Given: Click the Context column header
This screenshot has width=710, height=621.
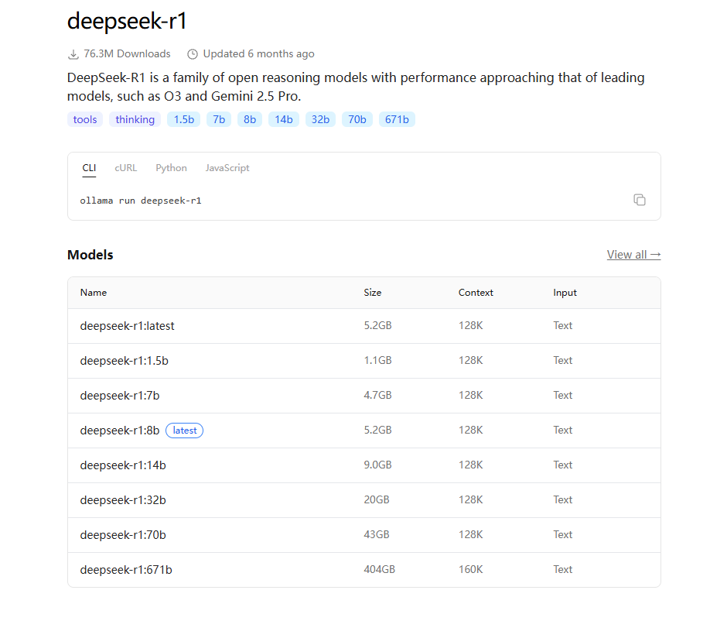Looking at the screenshot, I should click(476, 293).
